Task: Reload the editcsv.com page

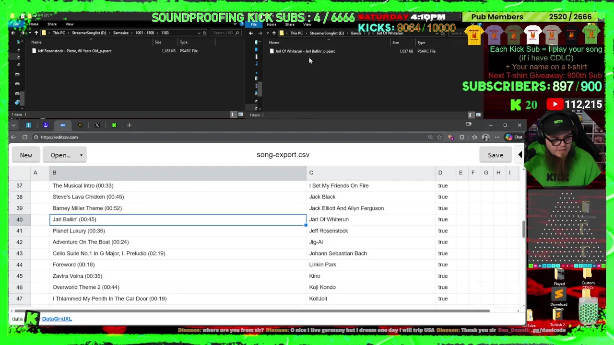Action: [x=24, y=137]
